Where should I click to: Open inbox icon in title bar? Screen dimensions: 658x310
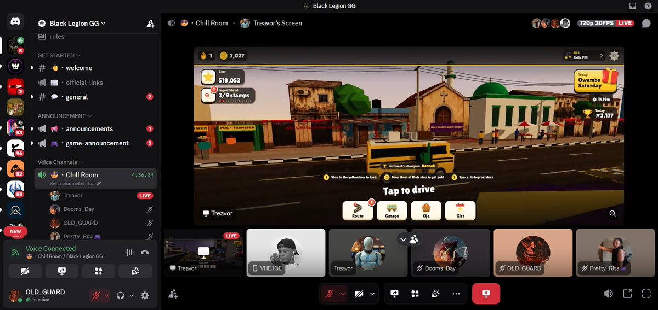point(633,5)
